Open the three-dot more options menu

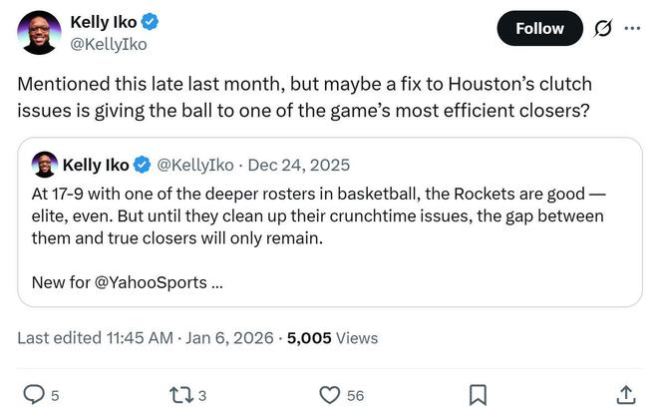(x=632, y=28)
